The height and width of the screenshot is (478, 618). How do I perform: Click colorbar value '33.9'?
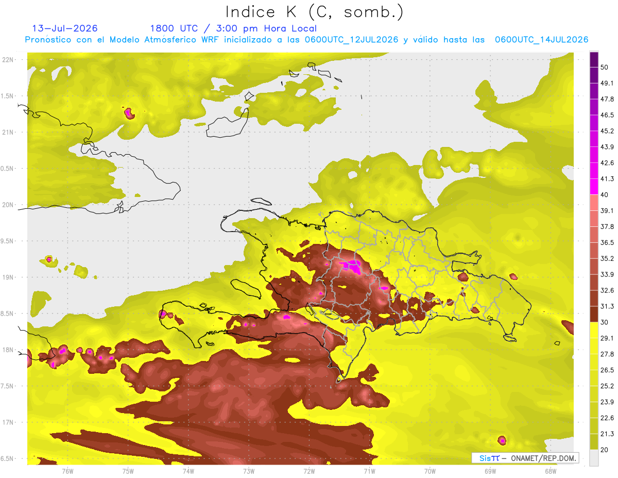tap(608, 274)
